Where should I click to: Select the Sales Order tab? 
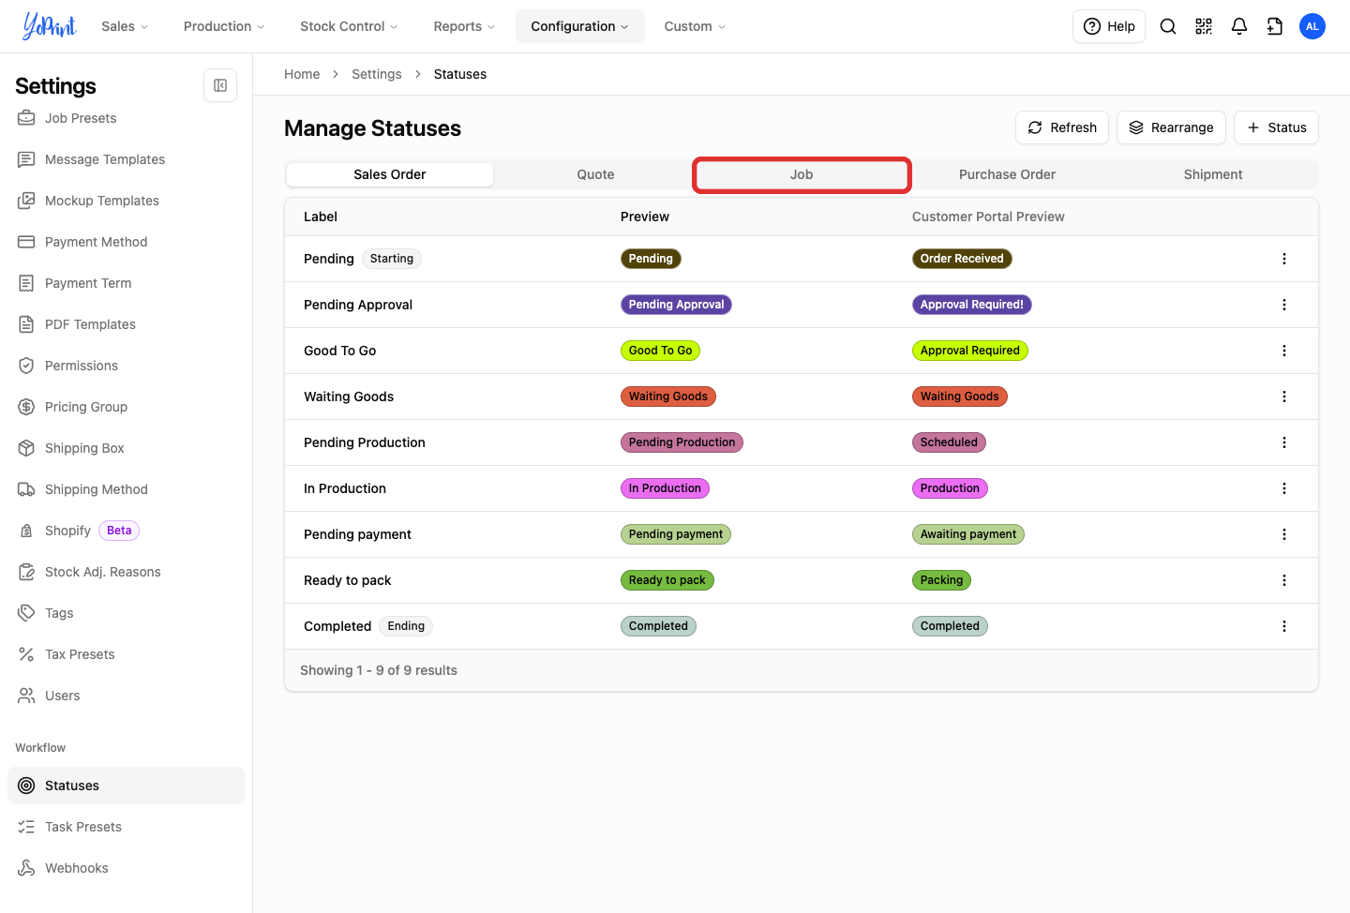[390, 174]
